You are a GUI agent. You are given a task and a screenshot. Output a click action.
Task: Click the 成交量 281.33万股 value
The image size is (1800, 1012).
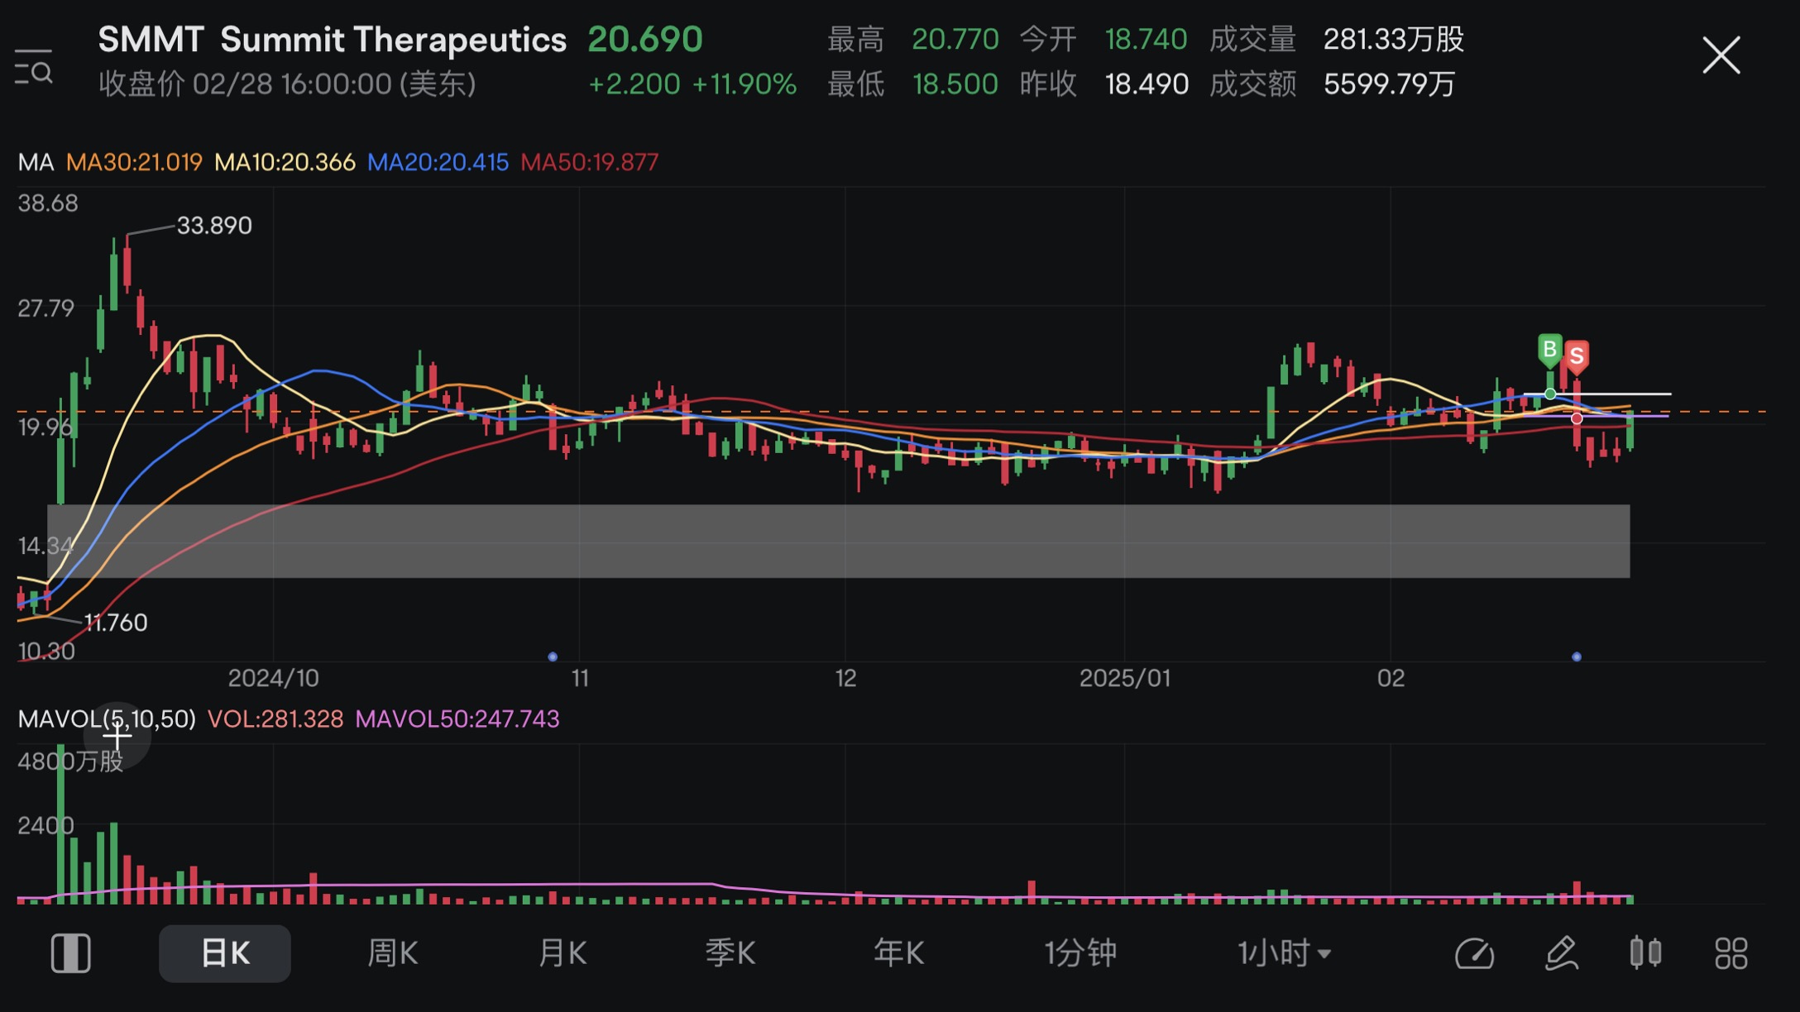[1337, 39]
